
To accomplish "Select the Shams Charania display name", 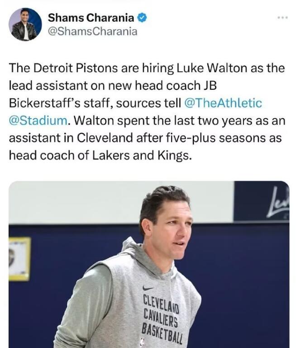I will coord(91,18).
